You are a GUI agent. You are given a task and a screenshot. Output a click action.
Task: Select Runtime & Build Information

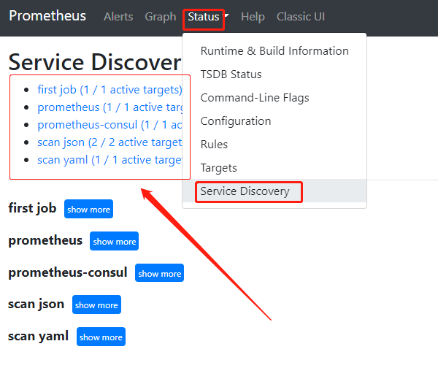click(274, 51)
